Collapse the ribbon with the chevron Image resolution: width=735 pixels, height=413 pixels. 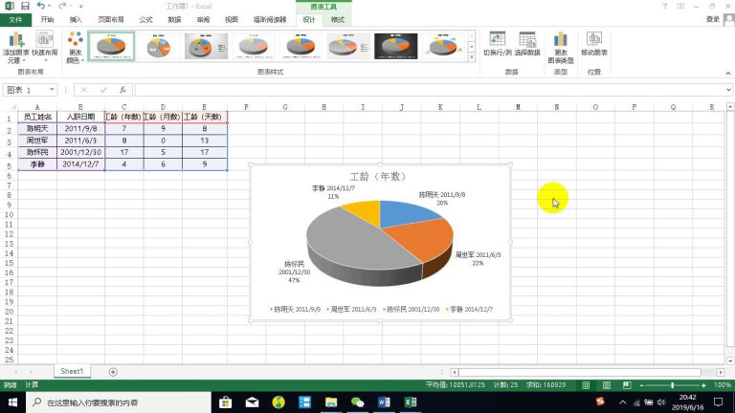(x=727, y=73)
